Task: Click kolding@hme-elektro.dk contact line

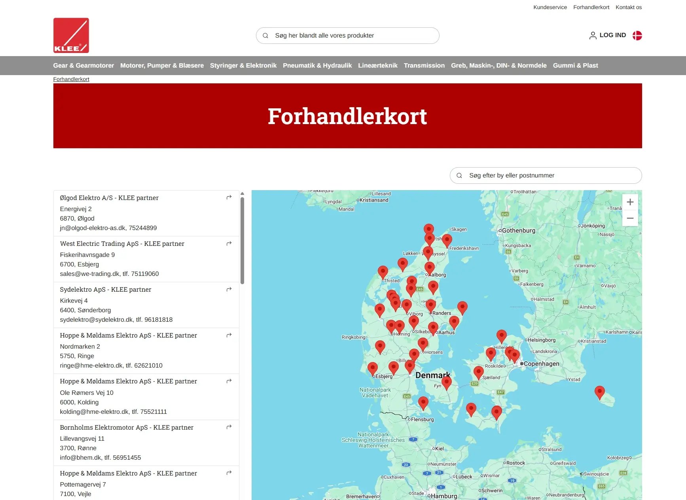Action: click(x=114, y=412)
